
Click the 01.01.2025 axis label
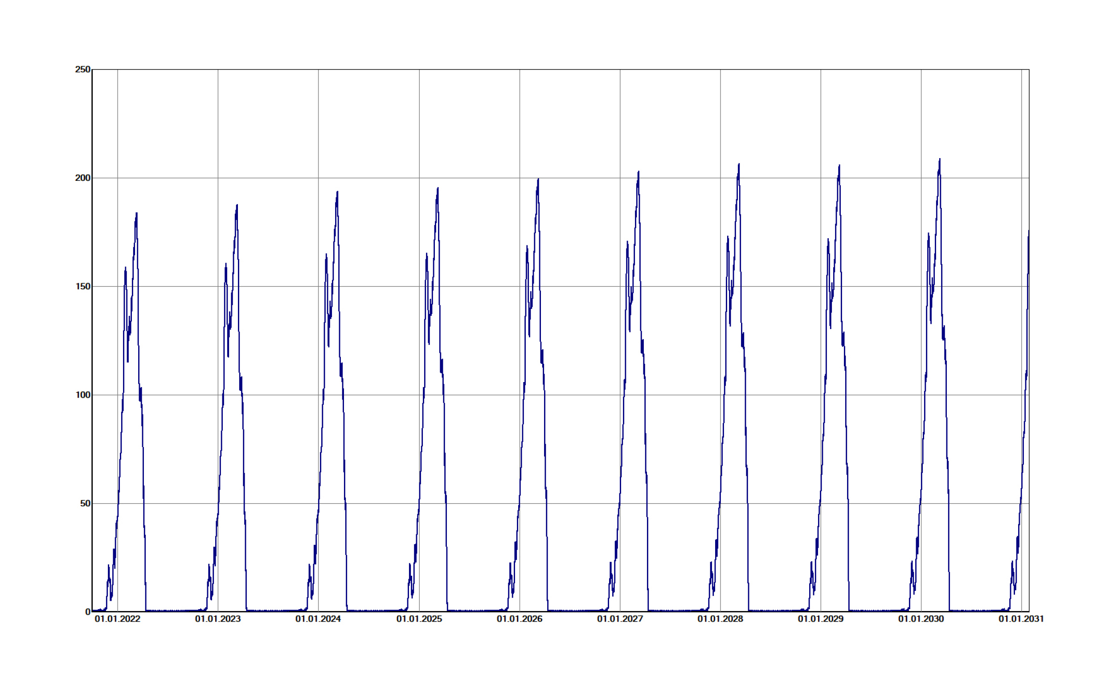(419, 619)
